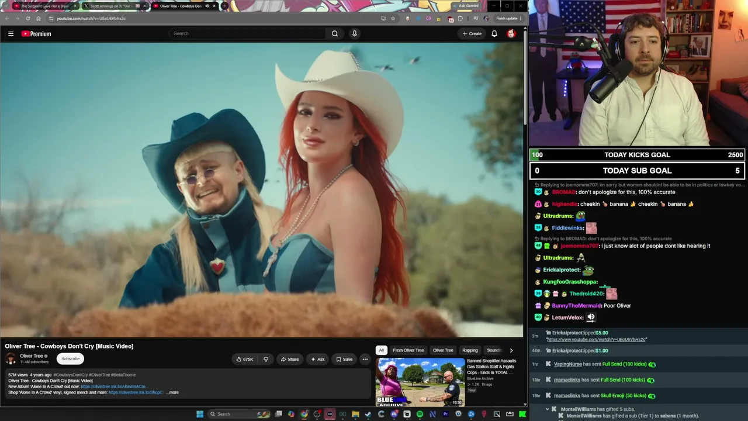Viewport: 748px width, 421px height.
Task: Go back in the browser
Action: tap(7, 18)
